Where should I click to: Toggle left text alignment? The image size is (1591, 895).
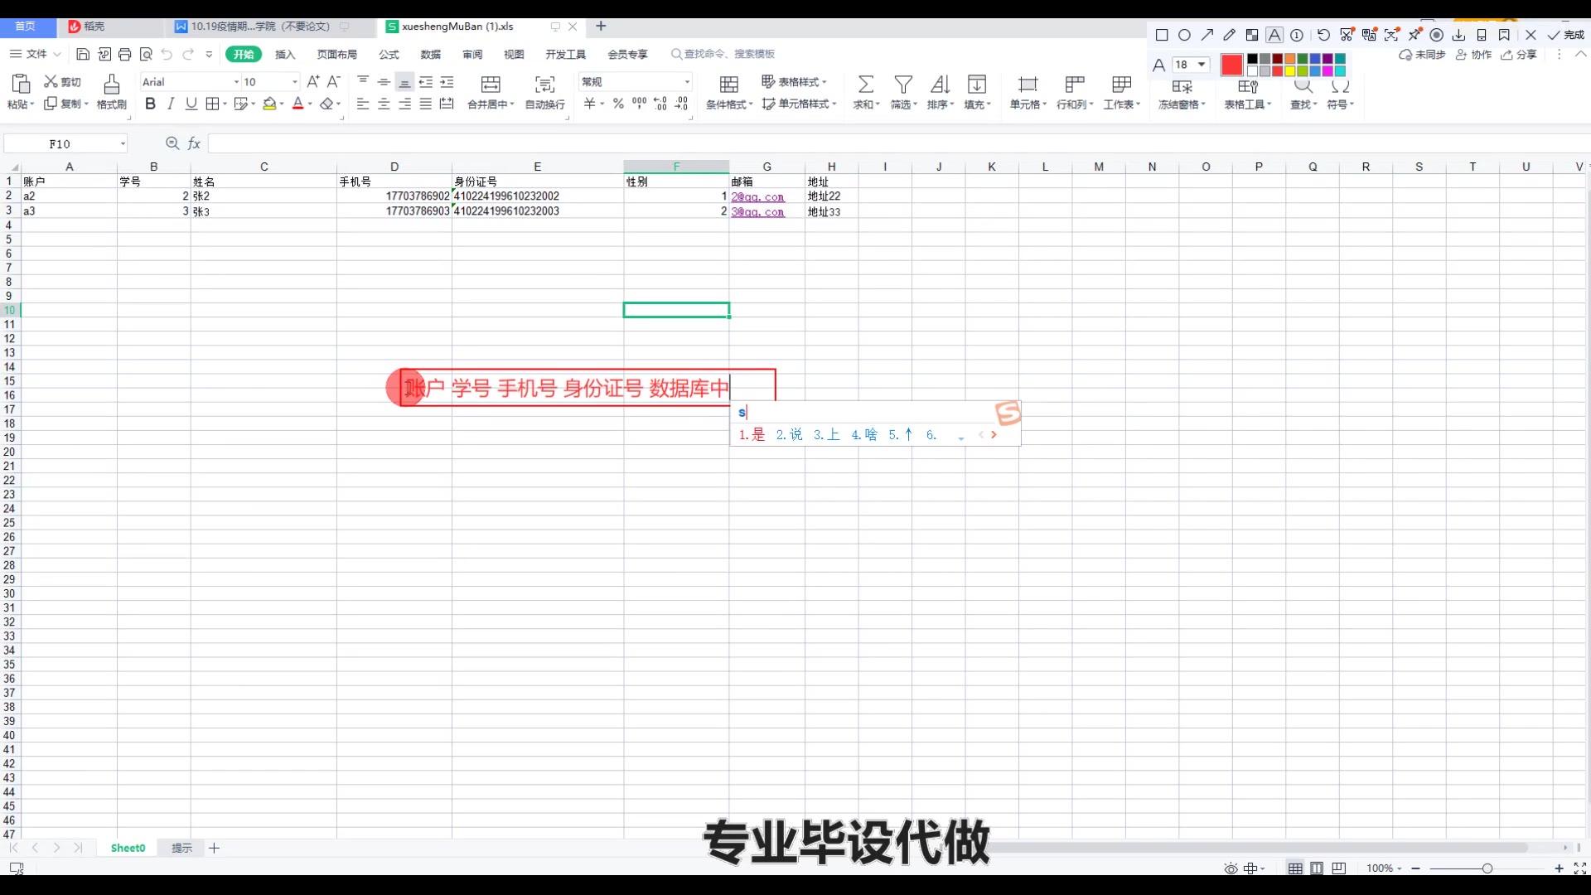(363, 104)
